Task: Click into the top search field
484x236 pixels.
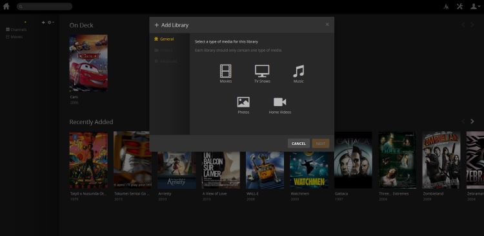Action: (45, 6)
